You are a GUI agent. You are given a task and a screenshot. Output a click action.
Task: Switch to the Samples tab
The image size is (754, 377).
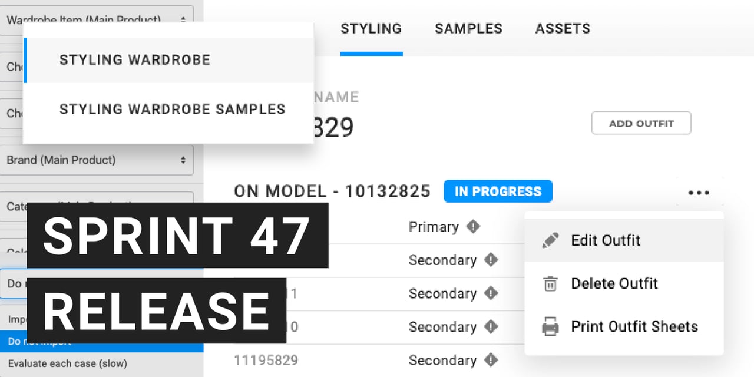tap(468, 28)
